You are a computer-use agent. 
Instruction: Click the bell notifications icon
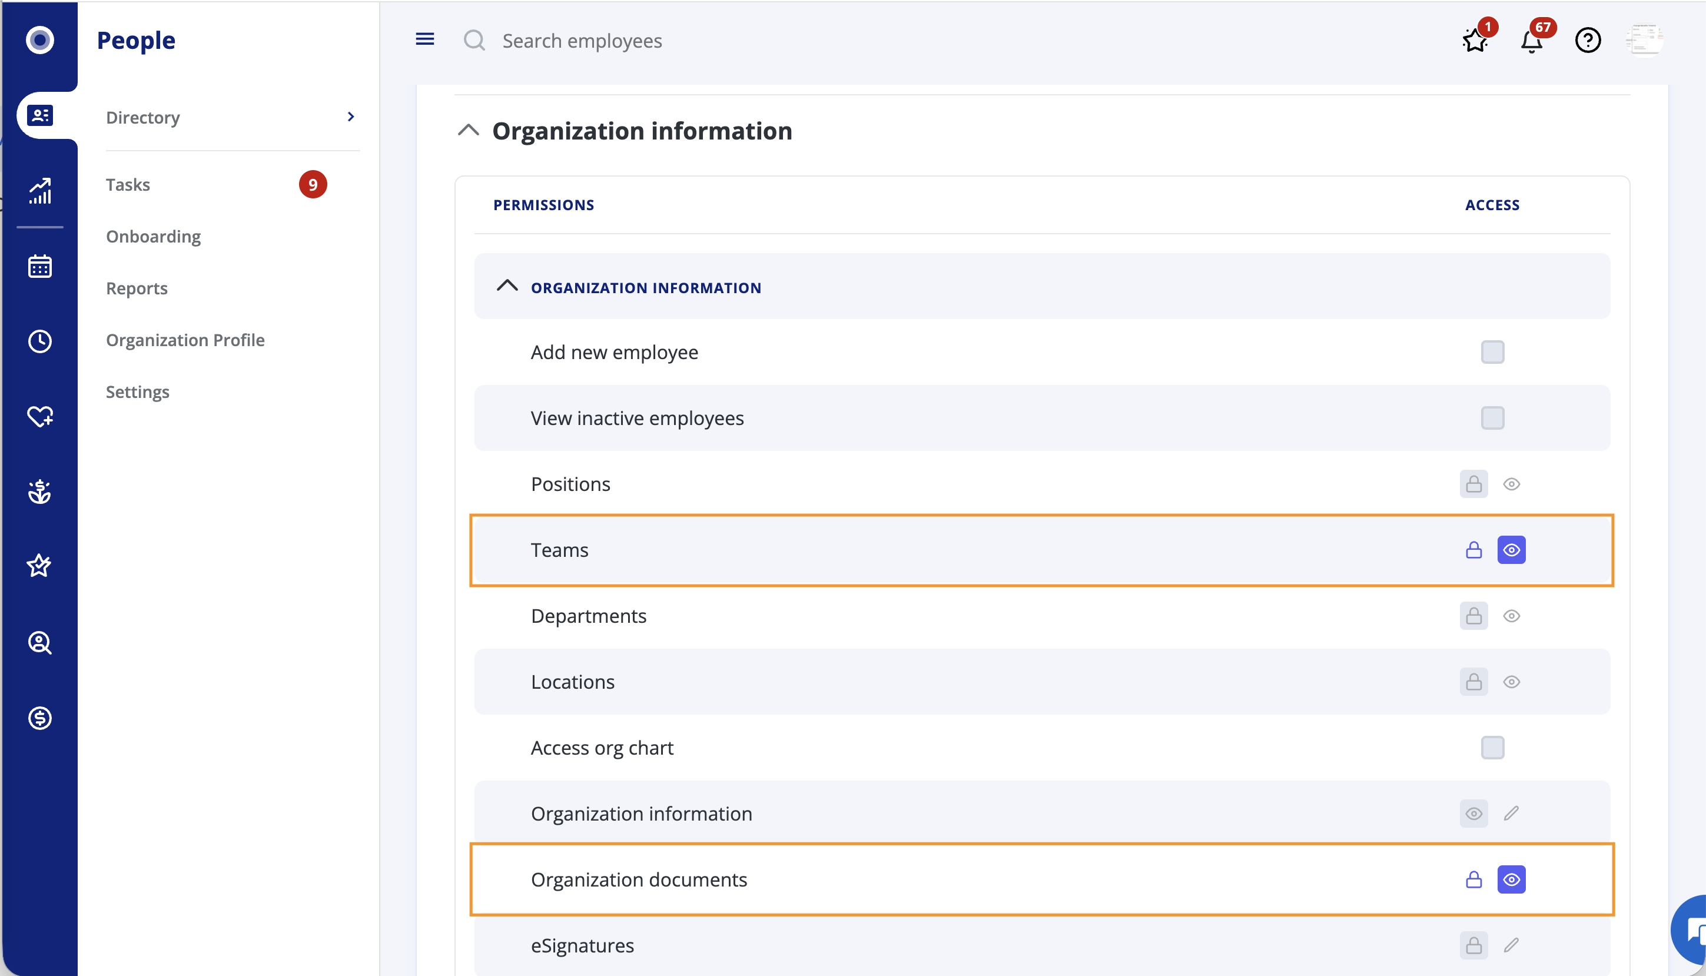(1531, 42)
